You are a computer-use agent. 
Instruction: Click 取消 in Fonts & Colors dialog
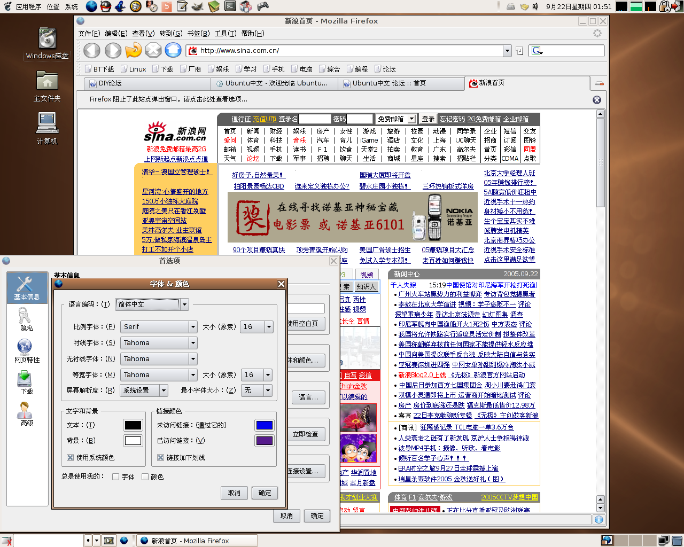click(234, 493)
